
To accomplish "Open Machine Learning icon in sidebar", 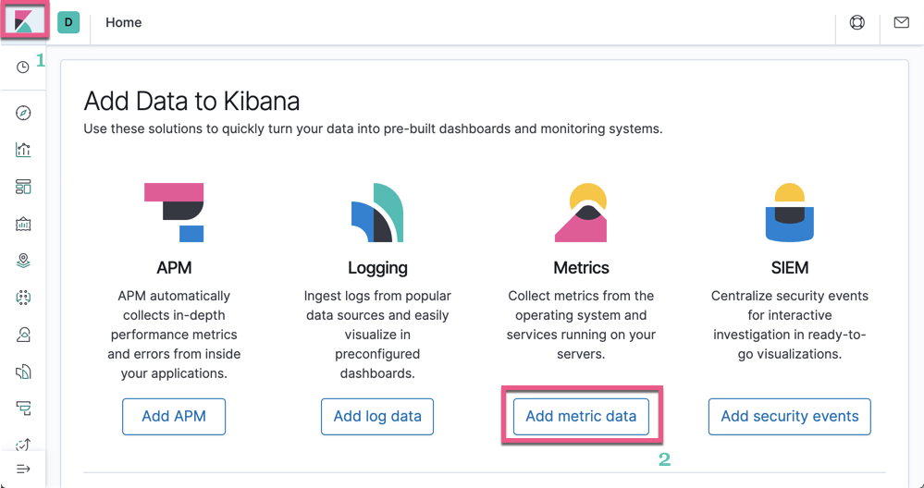I will (x=23, y=298).
